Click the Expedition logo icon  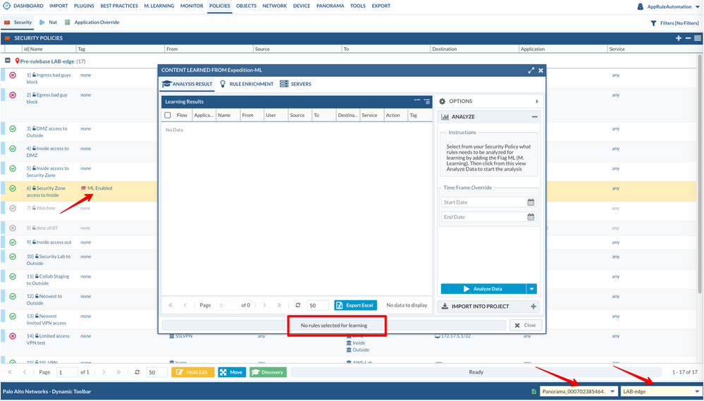tap(6, 6)
